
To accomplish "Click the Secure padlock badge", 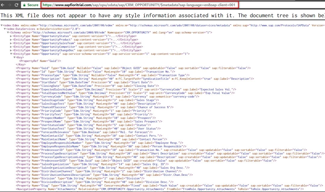I will [31, 5].
